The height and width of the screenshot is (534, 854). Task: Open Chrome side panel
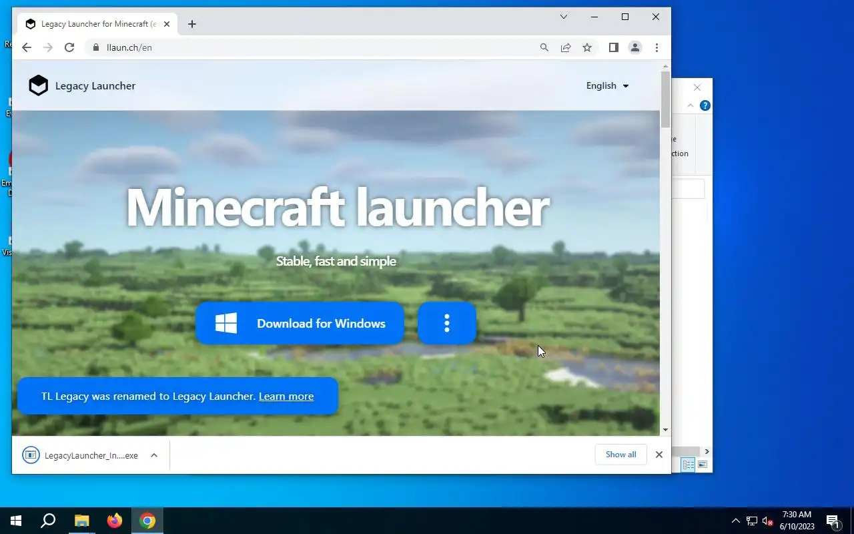614,47
